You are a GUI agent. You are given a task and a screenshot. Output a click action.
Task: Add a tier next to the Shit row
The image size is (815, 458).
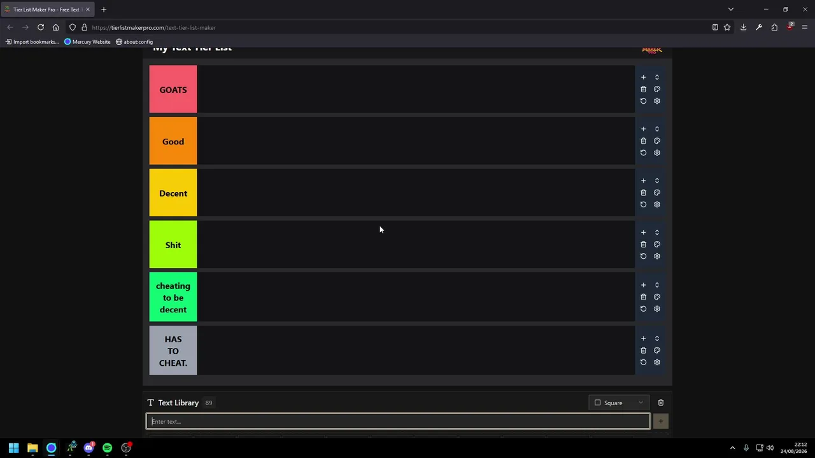click(643, 232)
